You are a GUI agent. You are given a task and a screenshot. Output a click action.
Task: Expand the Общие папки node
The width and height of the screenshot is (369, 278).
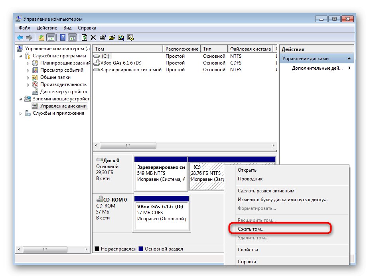click(28, 78)
